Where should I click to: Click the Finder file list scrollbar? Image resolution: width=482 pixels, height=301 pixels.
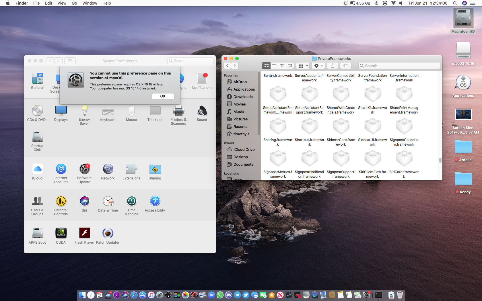pyautogui.click(x=440, y=160)
